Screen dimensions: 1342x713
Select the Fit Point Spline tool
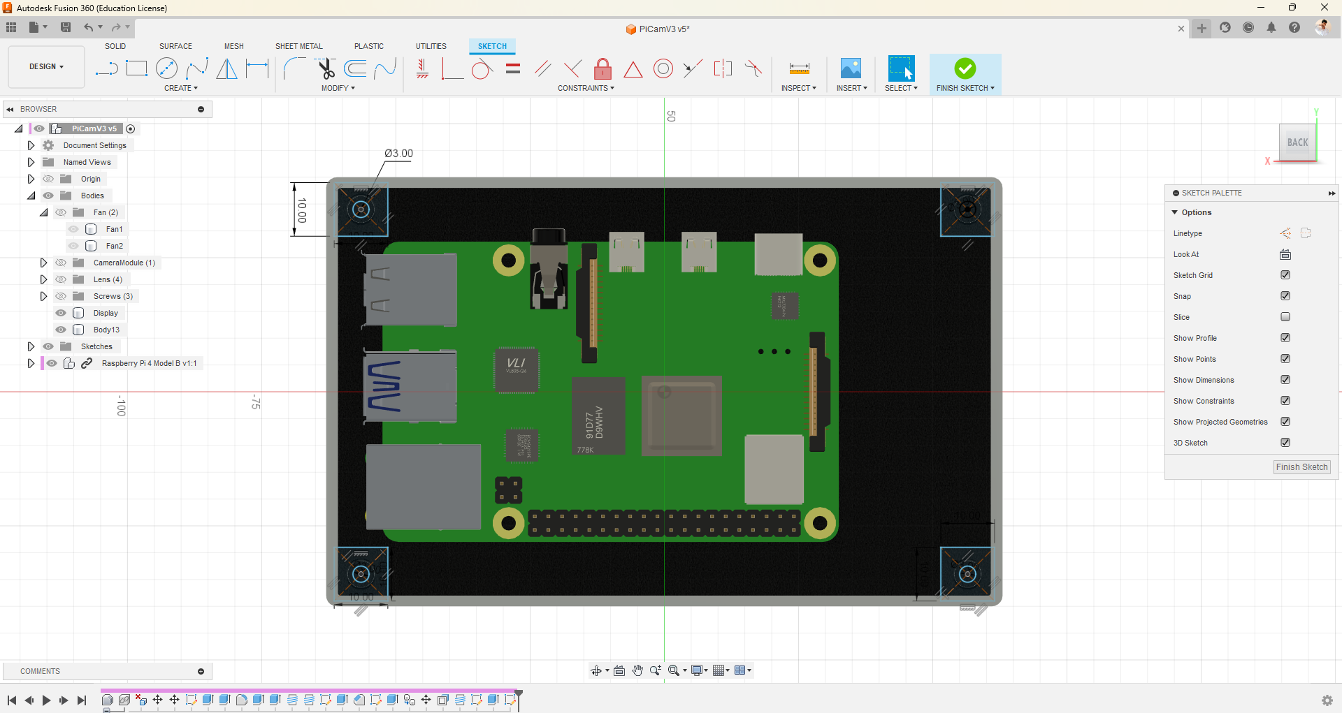197,68
